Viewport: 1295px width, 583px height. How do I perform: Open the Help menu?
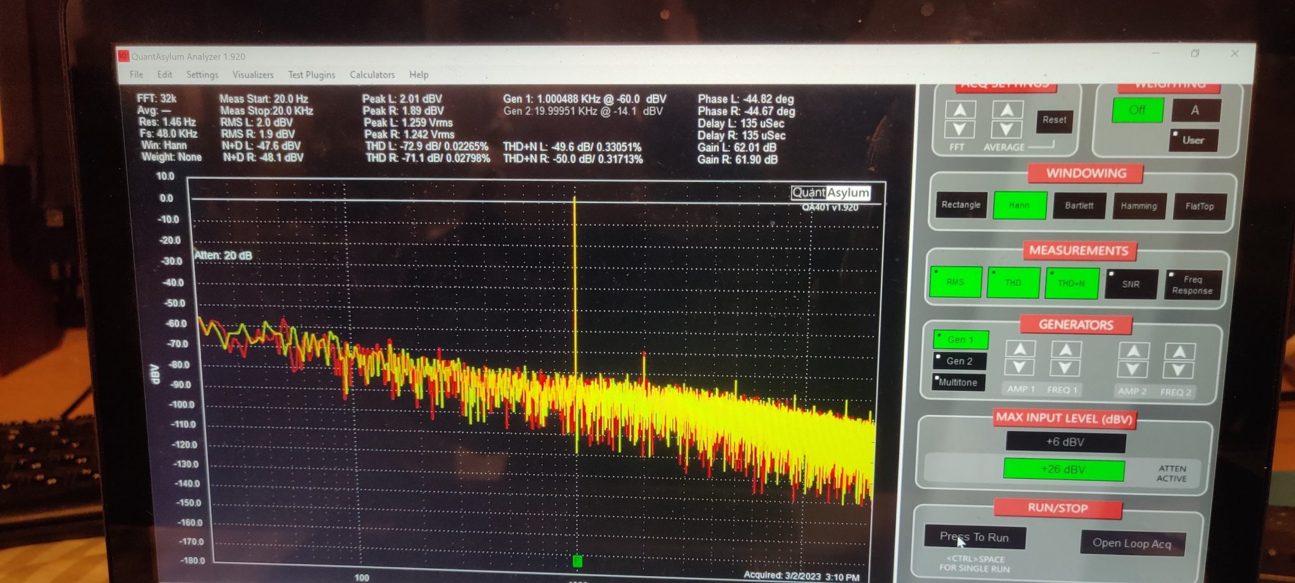pyautogui.click(x=419, y=75)
